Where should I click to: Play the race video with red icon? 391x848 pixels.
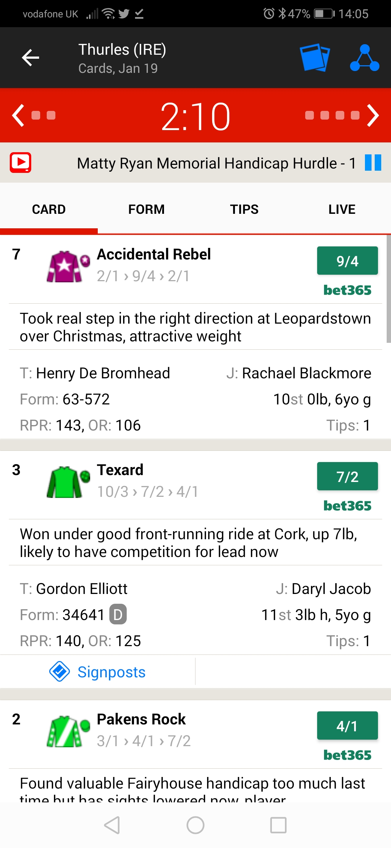[20, 162]
